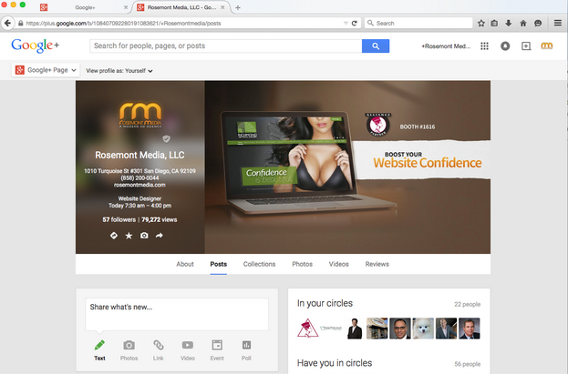The width and height of the screenshot is (568, 374).
Task: Click the 22 people link
Action: coord(468,304)
